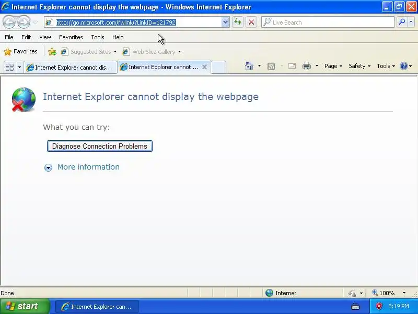
Task: Click the on-screen keyboard tray icon
Action: click(x=355, y=307)
